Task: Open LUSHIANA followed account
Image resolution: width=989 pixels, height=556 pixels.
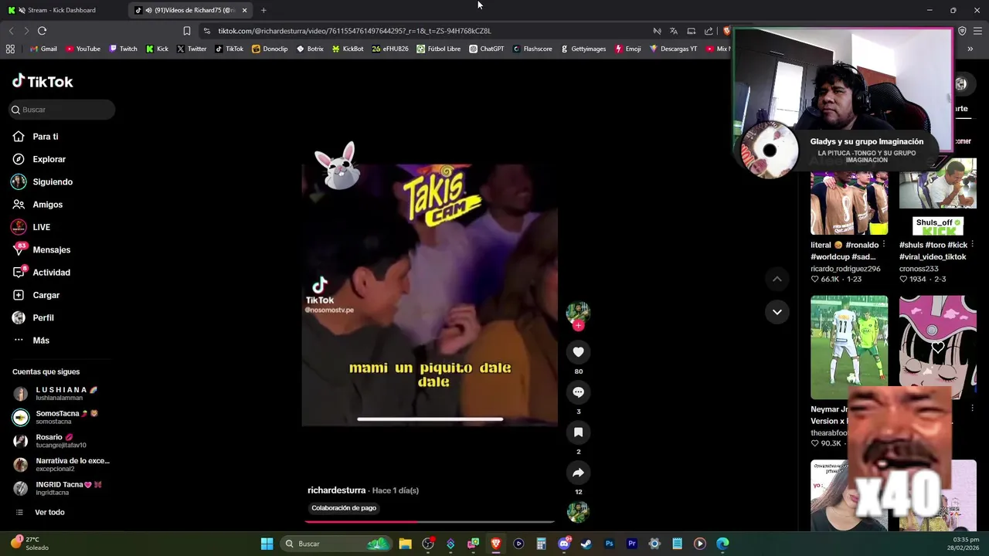Action: (62, 394)
